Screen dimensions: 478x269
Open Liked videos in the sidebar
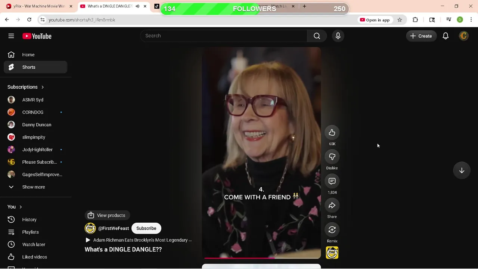pyautogui.click(x=35, y=257)
